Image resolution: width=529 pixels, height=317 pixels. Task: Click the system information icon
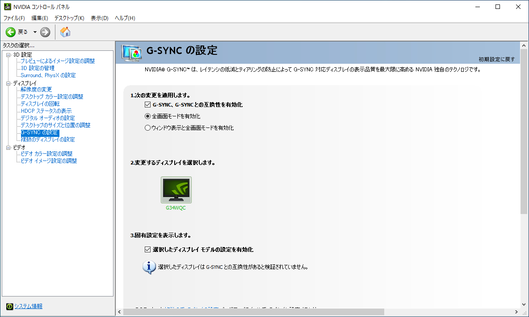click(9, 306)
